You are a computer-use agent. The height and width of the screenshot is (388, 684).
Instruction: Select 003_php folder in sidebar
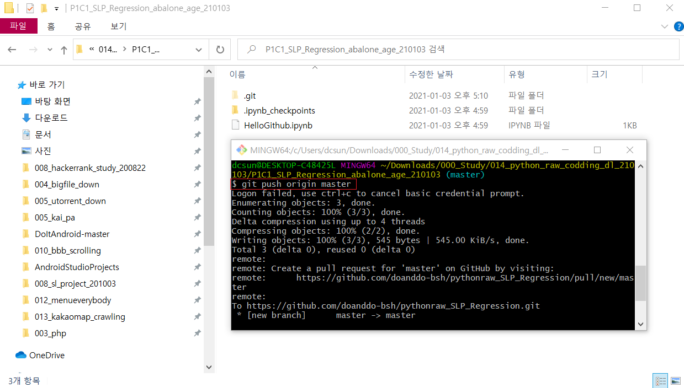coord(50,333)
